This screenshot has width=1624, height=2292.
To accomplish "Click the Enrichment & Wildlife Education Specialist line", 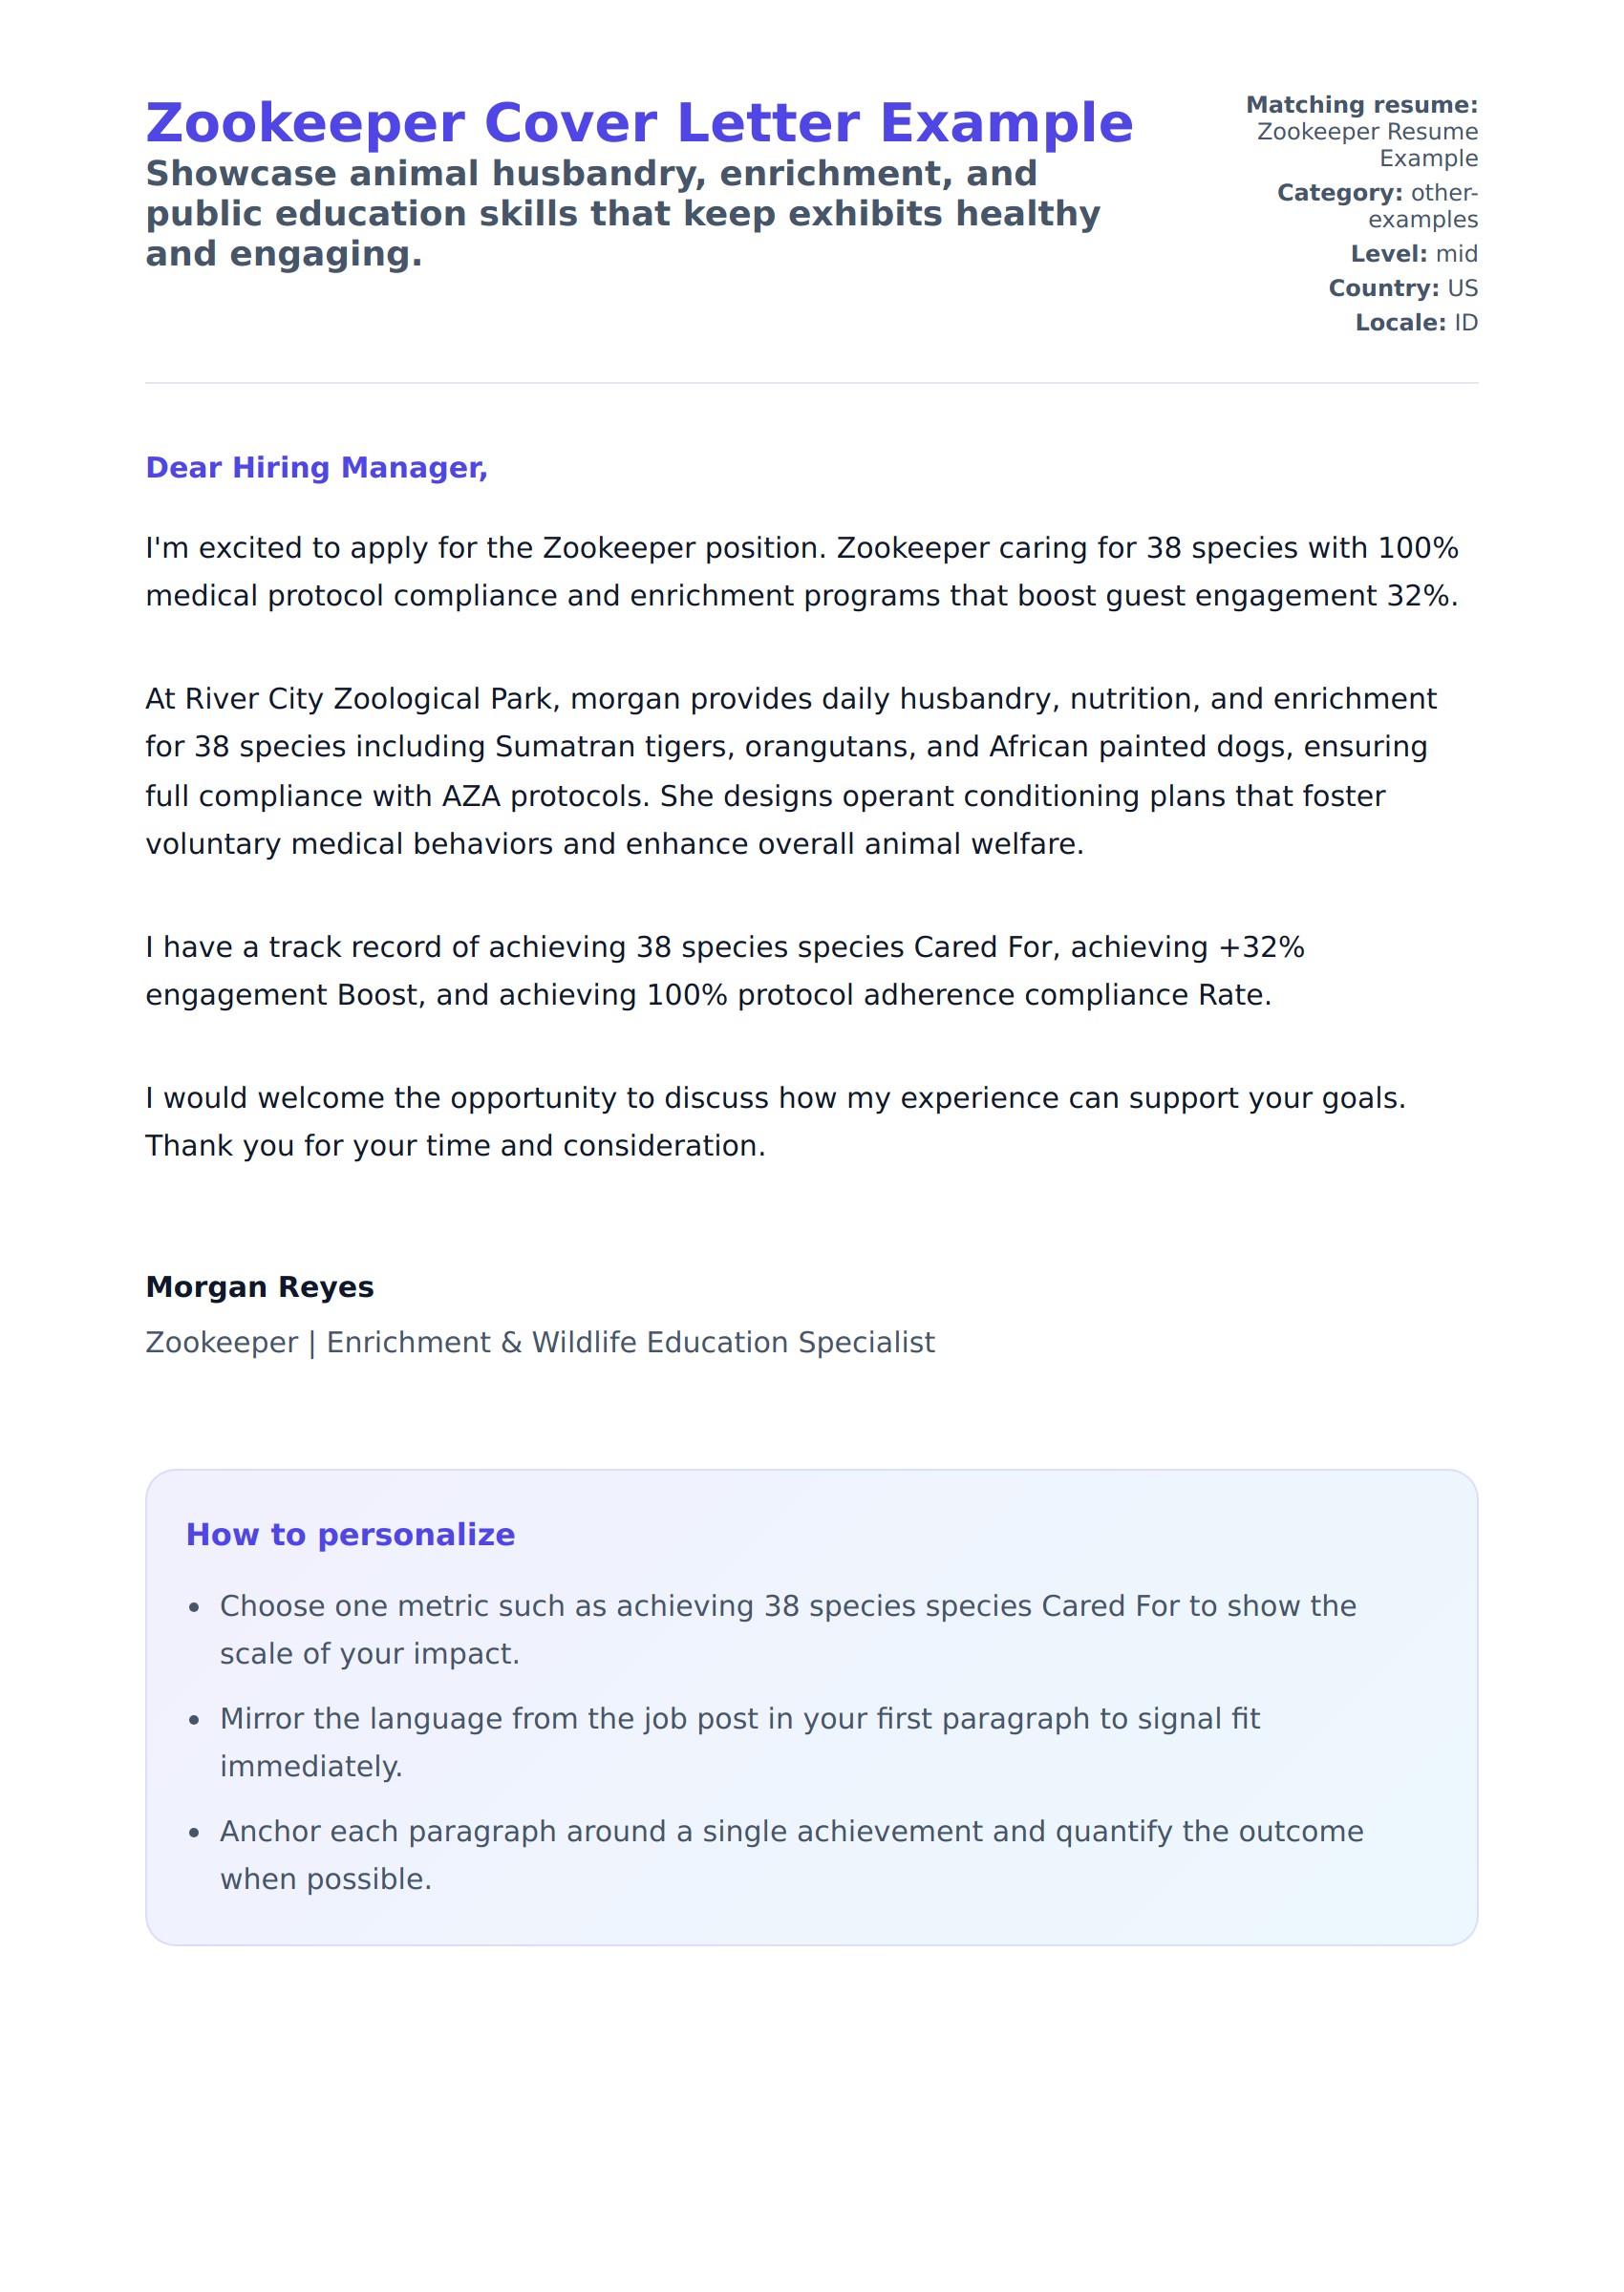I will (x=540, y=1343).
